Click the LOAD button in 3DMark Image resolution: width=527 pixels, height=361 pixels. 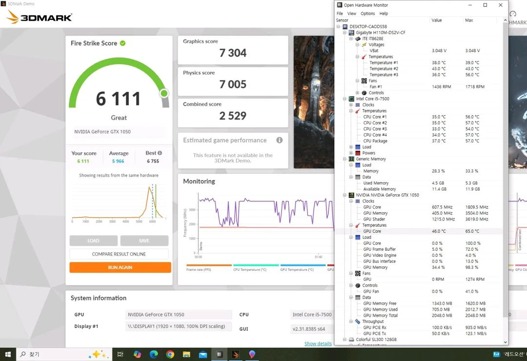click(x=93, y=241)
